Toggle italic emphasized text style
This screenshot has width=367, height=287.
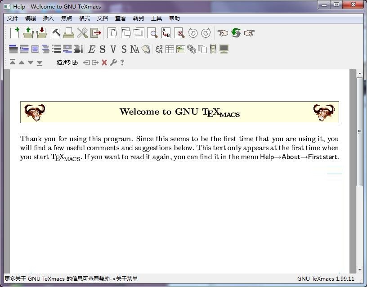(91, 49)
